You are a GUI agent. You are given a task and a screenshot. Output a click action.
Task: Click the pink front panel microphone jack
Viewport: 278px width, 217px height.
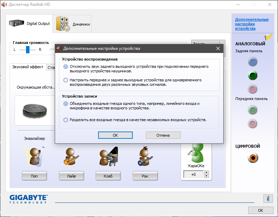click(253, 124)
